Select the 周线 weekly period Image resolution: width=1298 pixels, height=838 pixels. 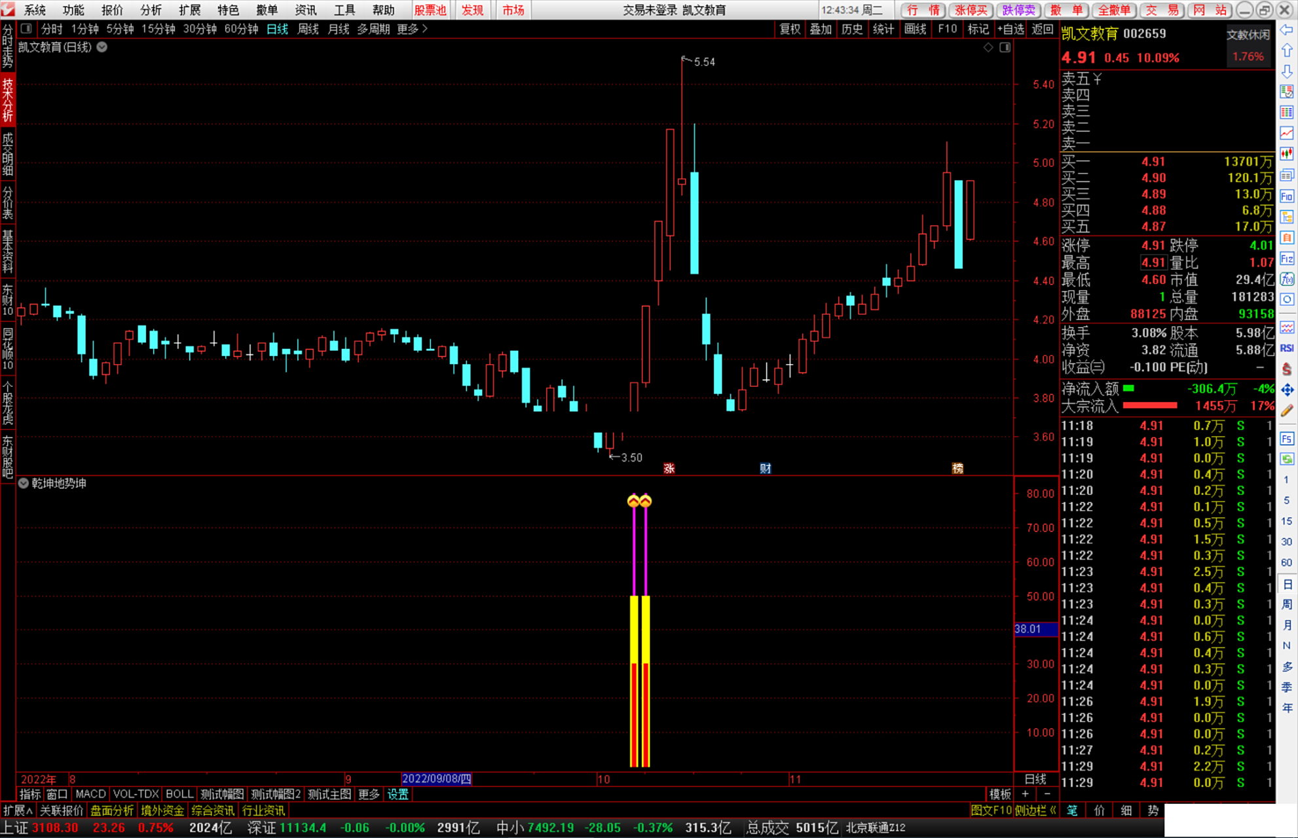pyautogui.click(x=308, y=29)
